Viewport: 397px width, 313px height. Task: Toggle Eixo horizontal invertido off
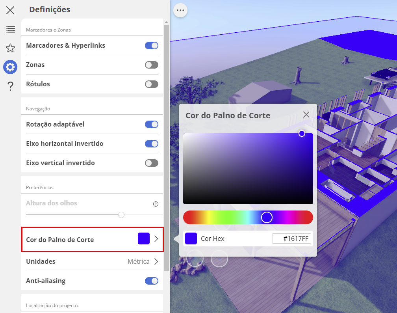point(151,144)
